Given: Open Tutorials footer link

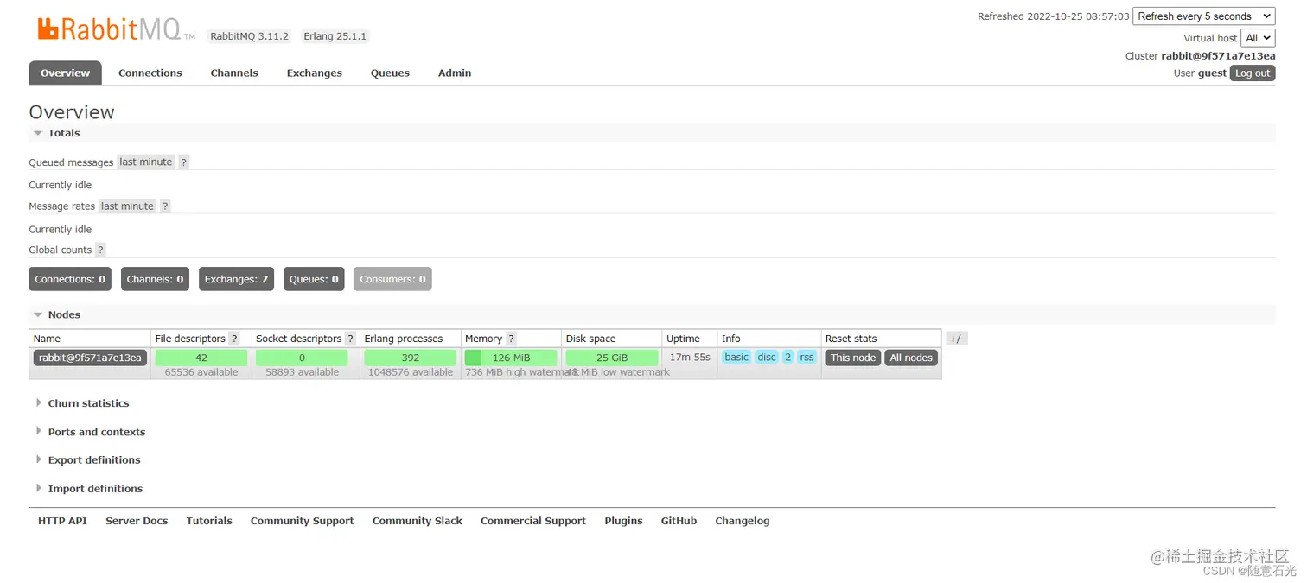Looking at the screenshot, I should pos(209,521).
